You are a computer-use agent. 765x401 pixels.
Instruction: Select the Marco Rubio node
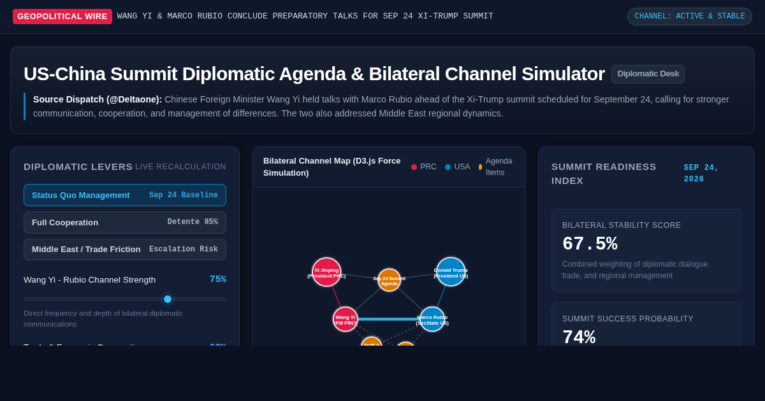(432, 319)
